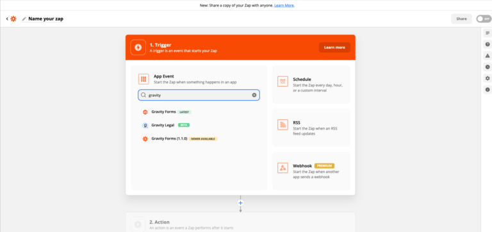Image resolution: width=492 pixels, height=232 pixels.
Task: Add a step with plus button
Action: (x=240, y=203)
